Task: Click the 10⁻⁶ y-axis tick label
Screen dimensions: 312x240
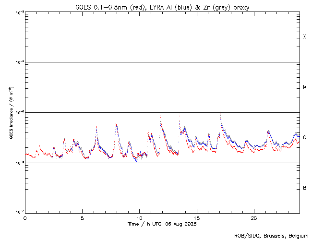Action: pos(18,163)
